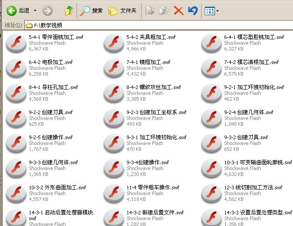The width and height of the screenshot is (293, 226).
Task: Select Flash icon of 14-3-2 新建后置文件.swf
Action: click(114, 217)
